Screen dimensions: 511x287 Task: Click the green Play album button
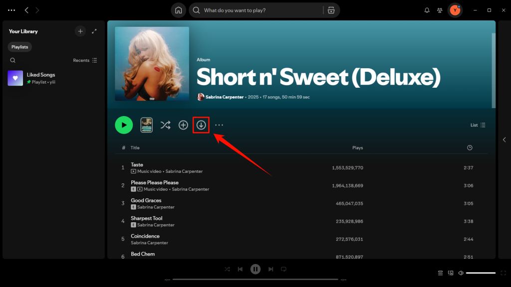pos(124,125)
